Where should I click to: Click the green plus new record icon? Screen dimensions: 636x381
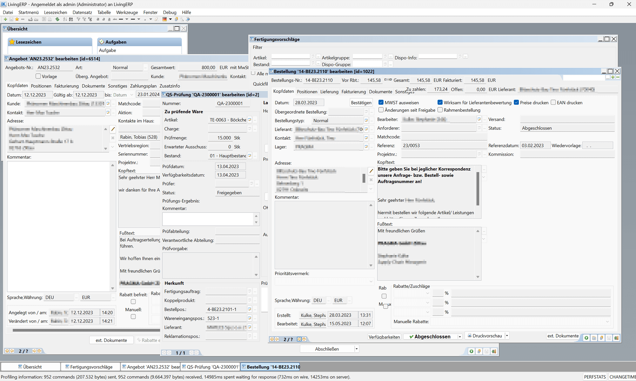click(5, 19)
